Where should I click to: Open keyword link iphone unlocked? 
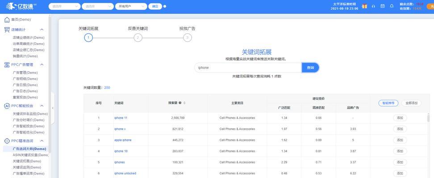[x=125, y=173]
